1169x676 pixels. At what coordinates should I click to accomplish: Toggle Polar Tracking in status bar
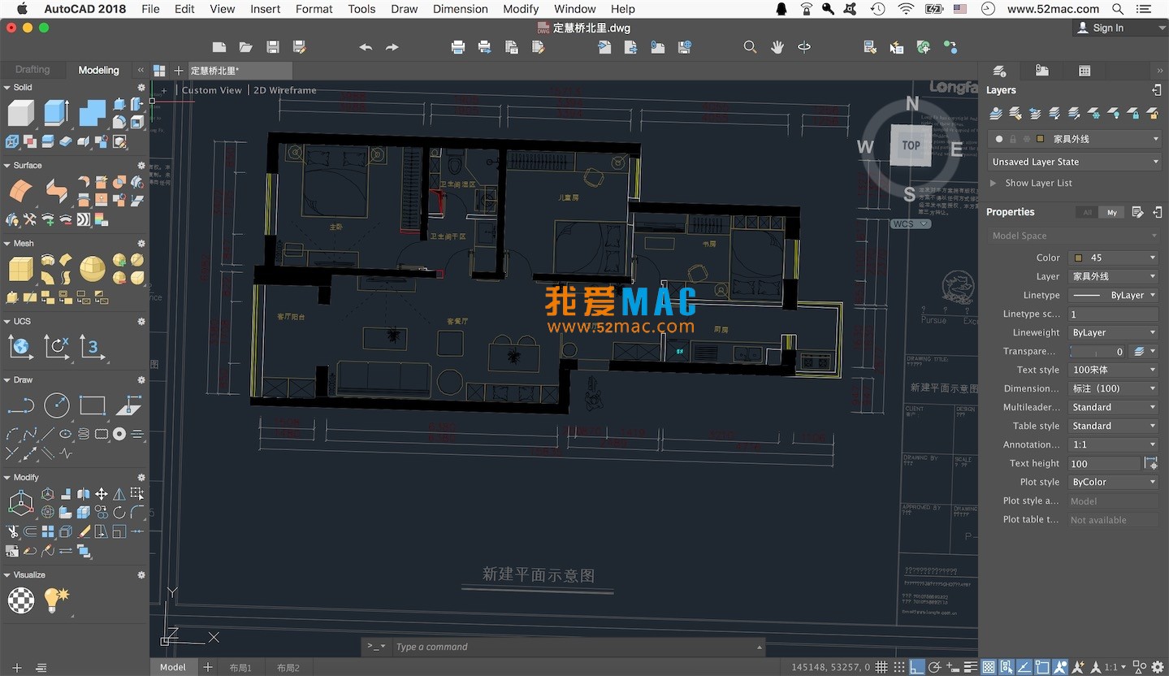[934, 668]
